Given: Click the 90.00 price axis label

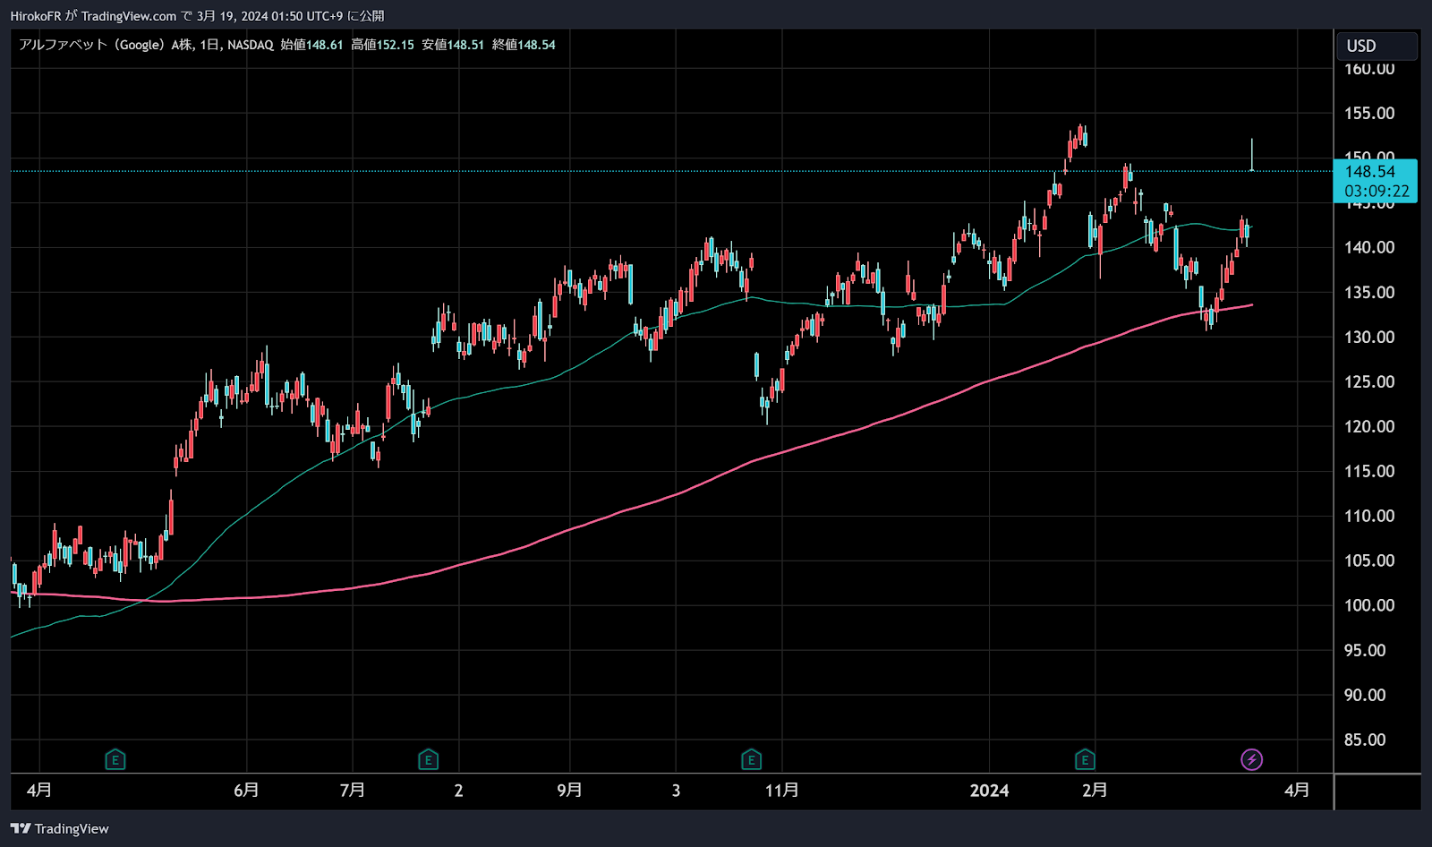Looking at the screenshot, I should tap(1365, 695).
